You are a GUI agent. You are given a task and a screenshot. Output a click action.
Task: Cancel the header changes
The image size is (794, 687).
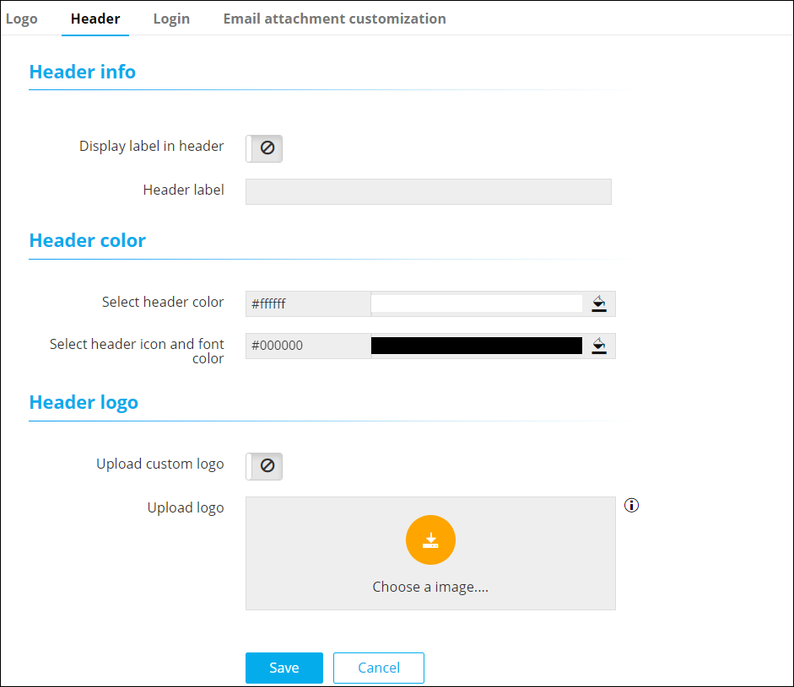379,668
